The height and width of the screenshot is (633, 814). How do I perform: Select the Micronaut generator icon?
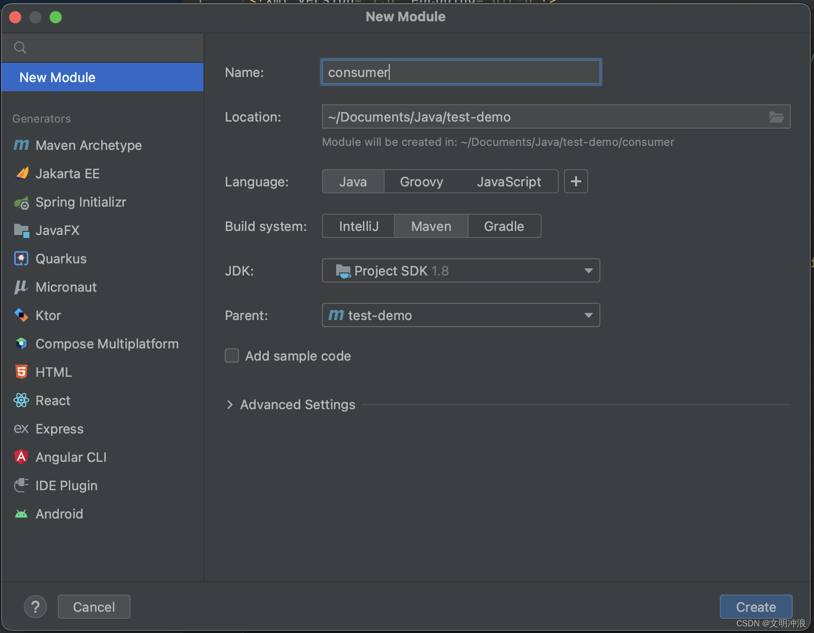[21, 287]
